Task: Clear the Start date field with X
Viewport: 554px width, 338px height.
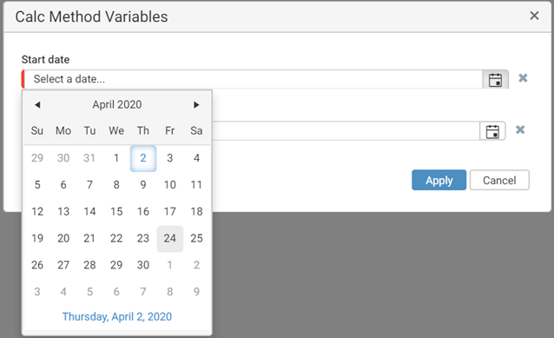Action: point(523,78)
